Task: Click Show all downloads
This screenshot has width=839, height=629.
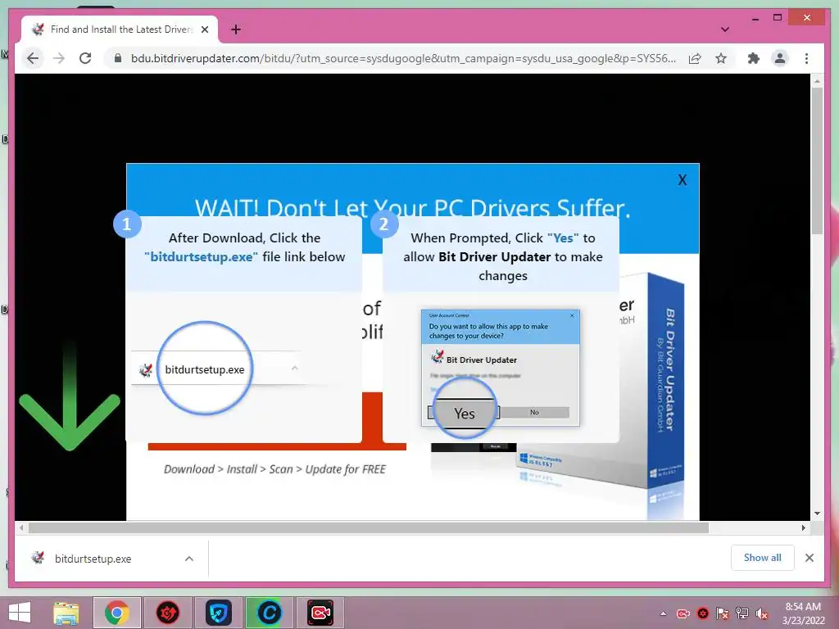Action: tap(763, 557)
